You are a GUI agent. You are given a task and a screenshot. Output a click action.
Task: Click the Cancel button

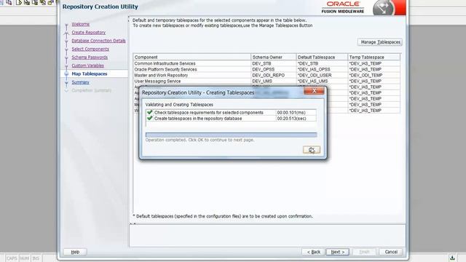click(391, 252)
